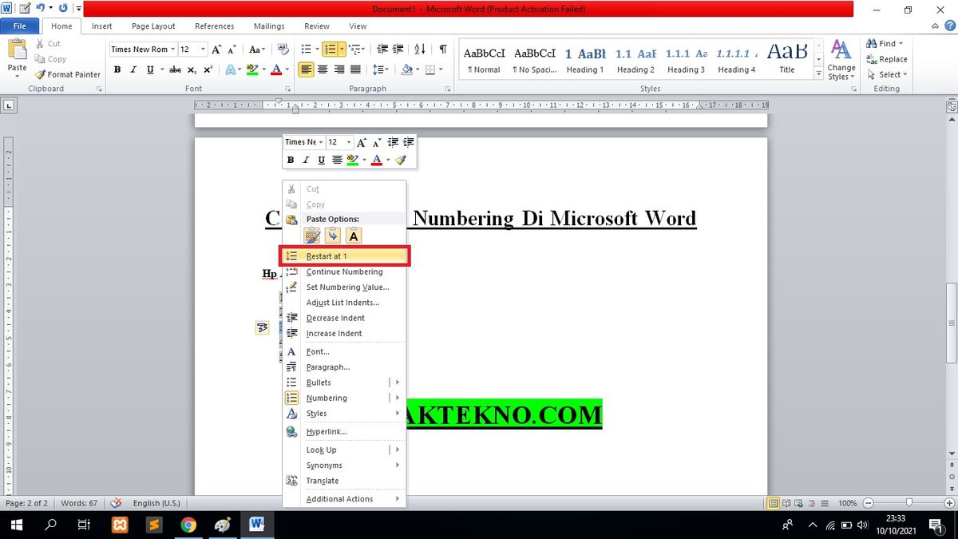Click Keep Source Formatting paste option icon
The height and width of the screenshot is (539, 958).
click(312, 236)
